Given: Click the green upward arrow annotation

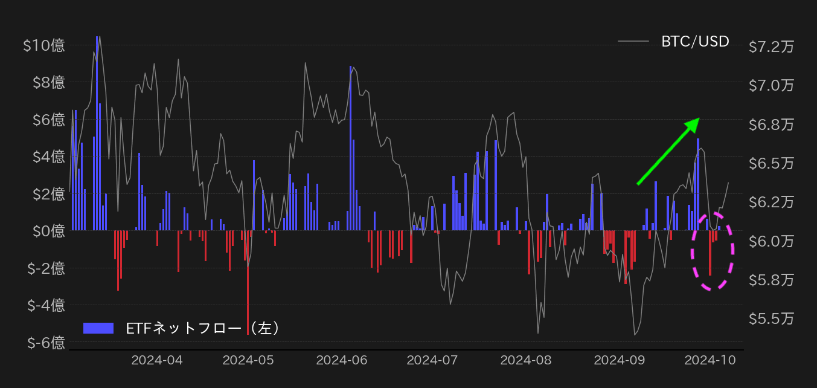Looking at the screenshot, I should pyautogui.click(x=668, y=151).
